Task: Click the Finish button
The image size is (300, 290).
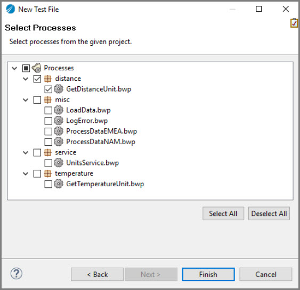Action: 208,275
